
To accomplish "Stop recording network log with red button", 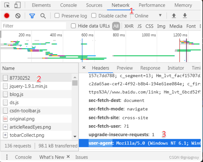I will [7, 16].
